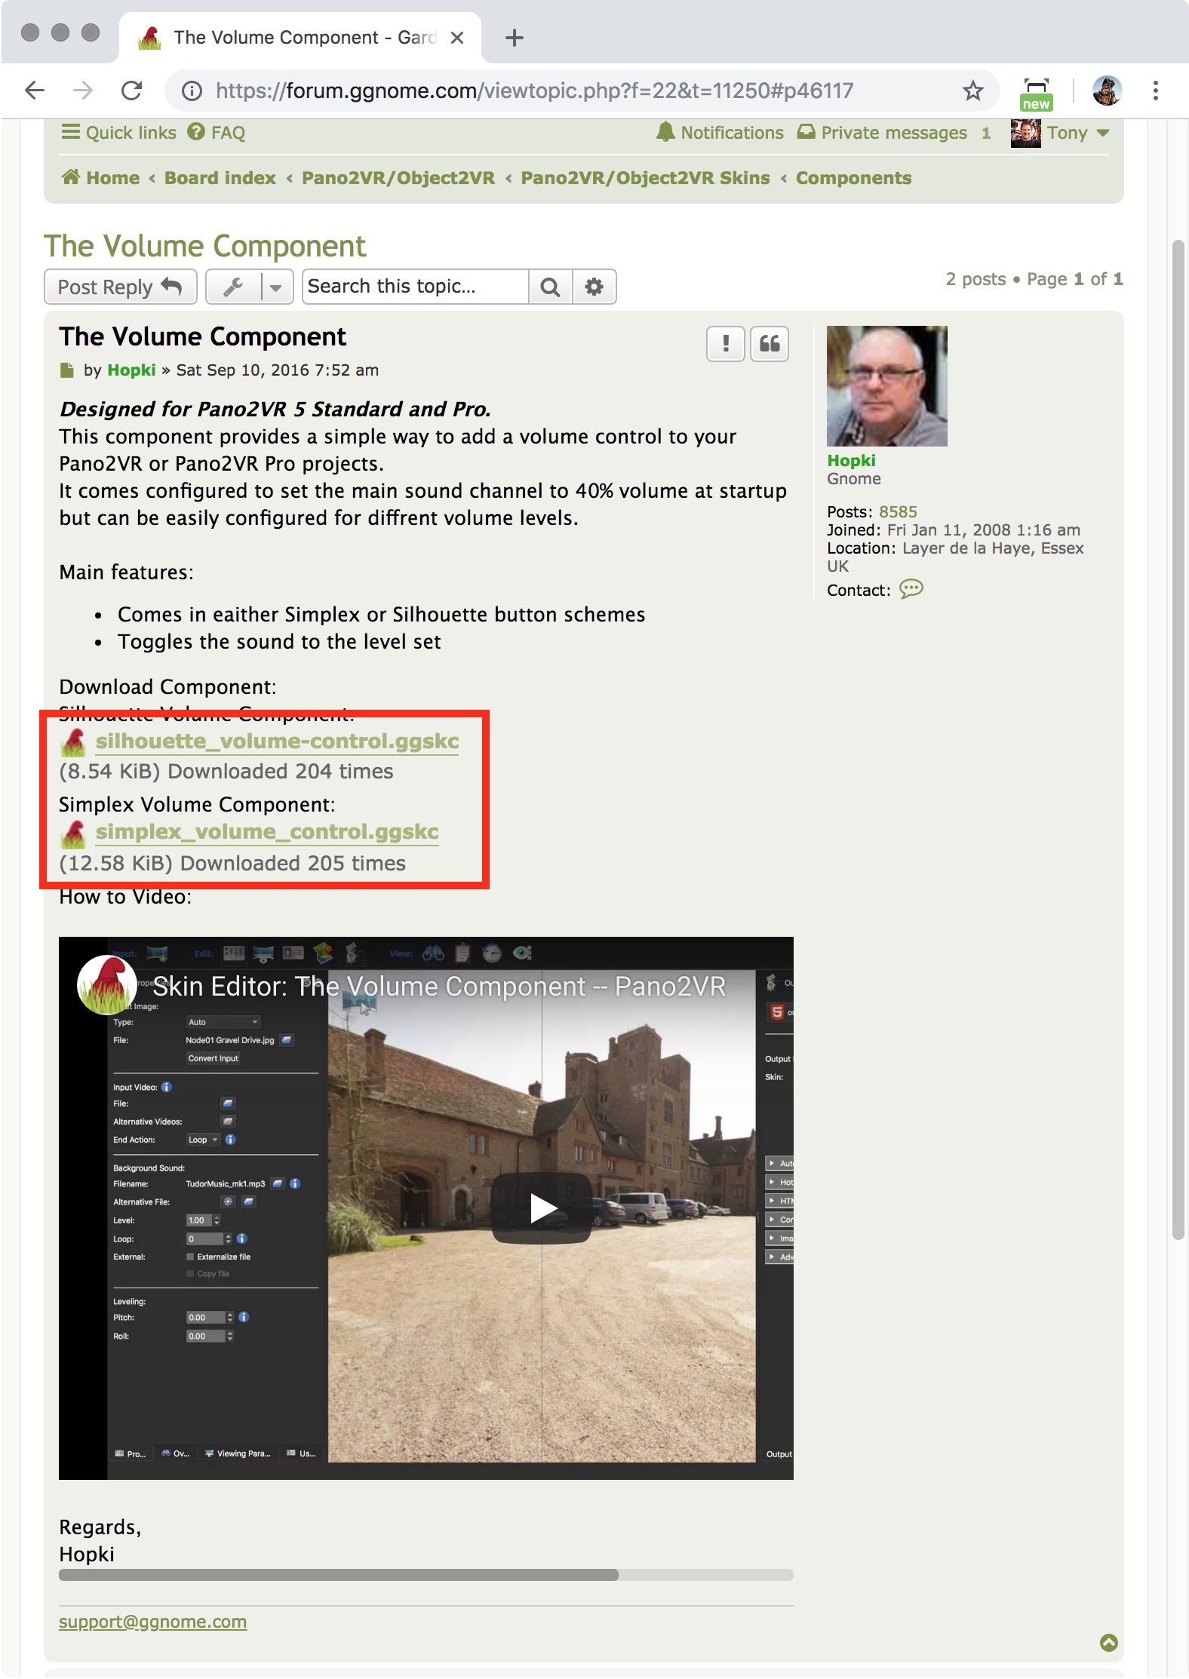
Task: Open Type Auto dropdown in video
Action: pyautogui.click(x=223, y=1022)
